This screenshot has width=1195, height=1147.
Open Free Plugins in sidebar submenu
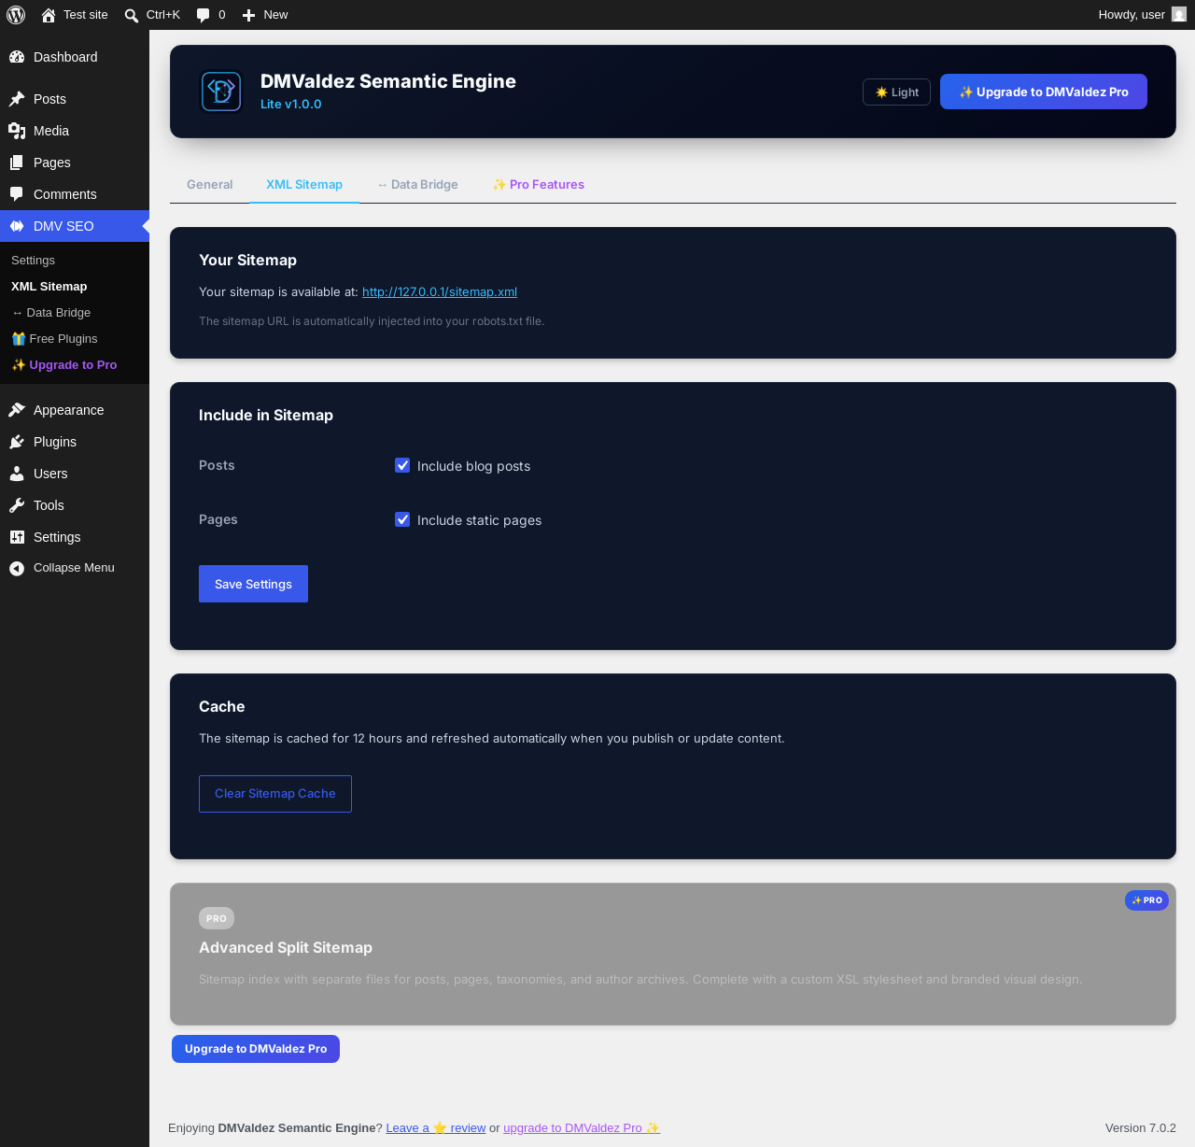(55, 339)
